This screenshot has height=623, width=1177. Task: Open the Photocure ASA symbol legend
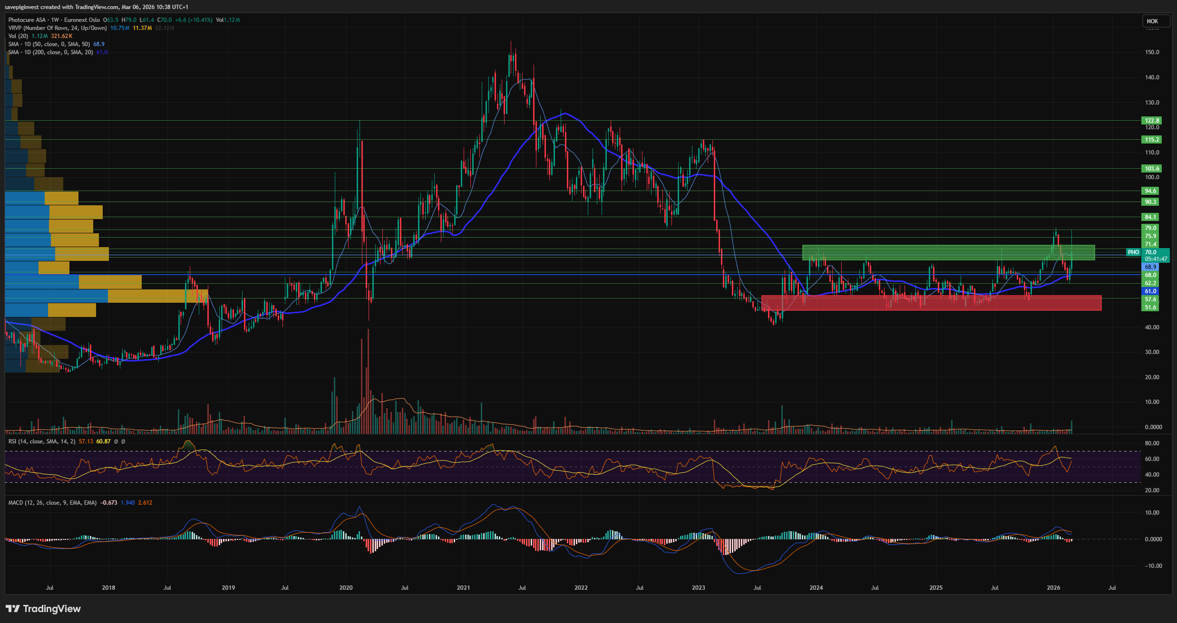(27, 20)
